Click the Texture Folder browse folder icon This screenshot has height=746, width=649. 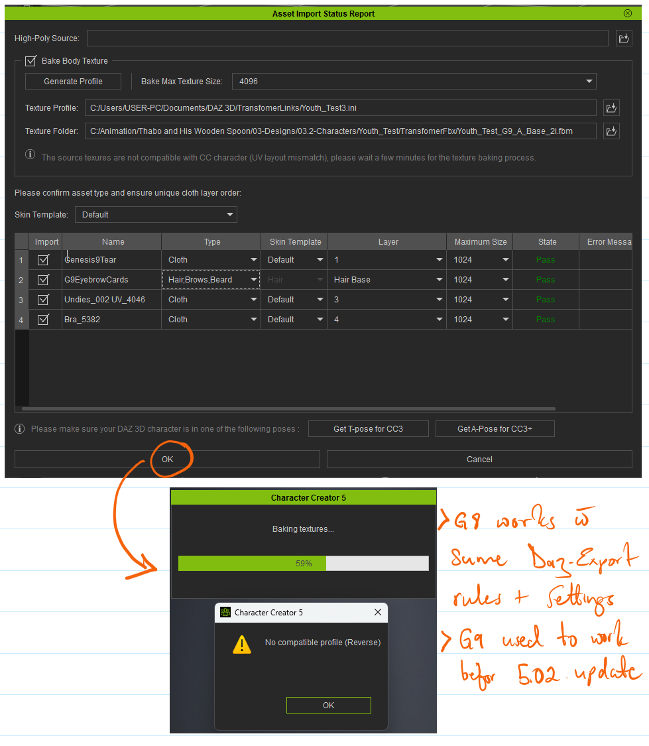(611, 131)
